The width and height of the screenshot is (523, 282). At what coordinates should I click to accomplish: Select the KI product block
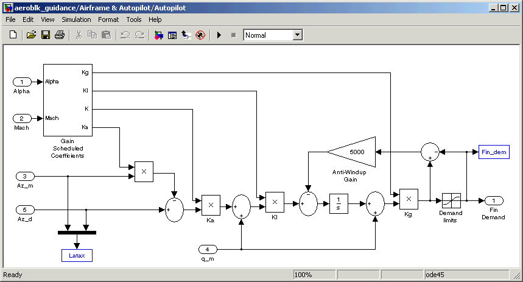pos(275,202)
